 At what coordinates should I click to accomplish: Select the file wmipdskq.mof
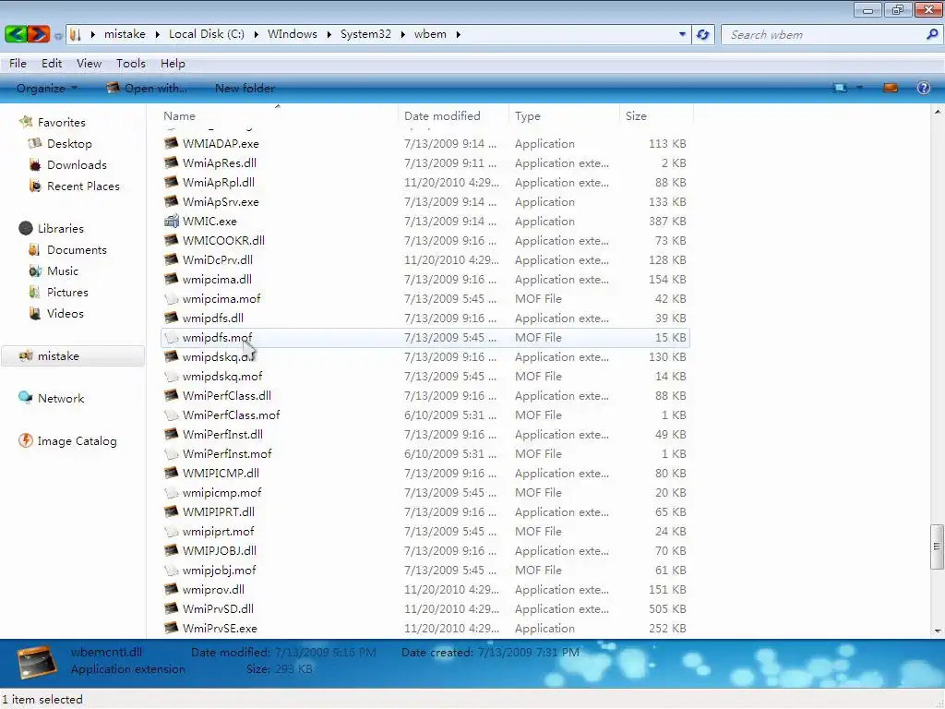(x=425, y=377)
